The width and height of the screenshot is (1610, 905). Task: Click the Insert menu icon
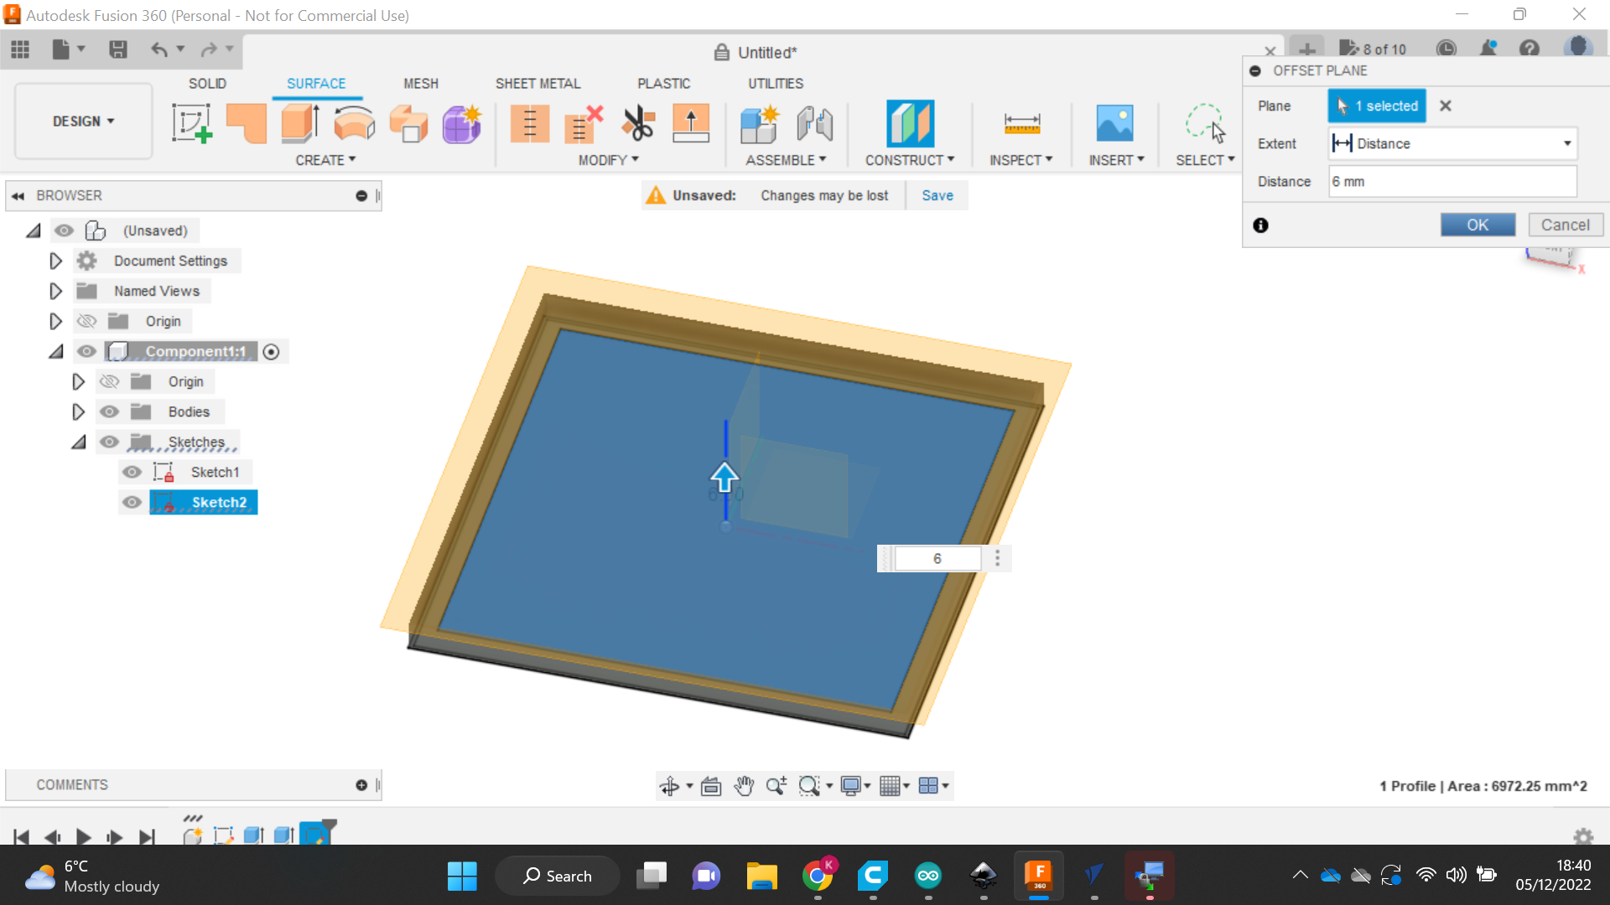[x=1116, y=122]
